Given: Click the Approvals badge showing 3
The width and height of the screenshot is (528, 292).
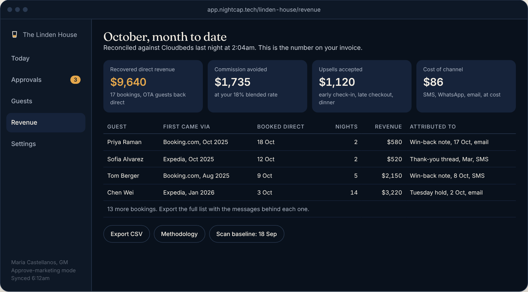Looking at the screenshot, I should [75, 80].
